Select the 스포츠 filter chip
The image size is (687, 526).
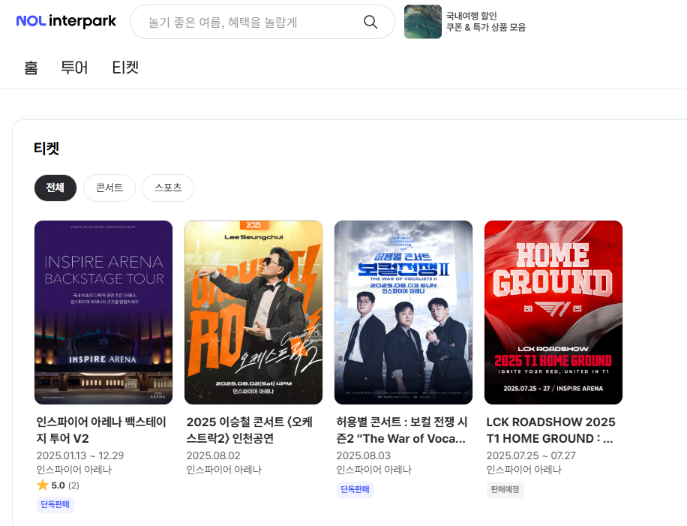(168, 188)
